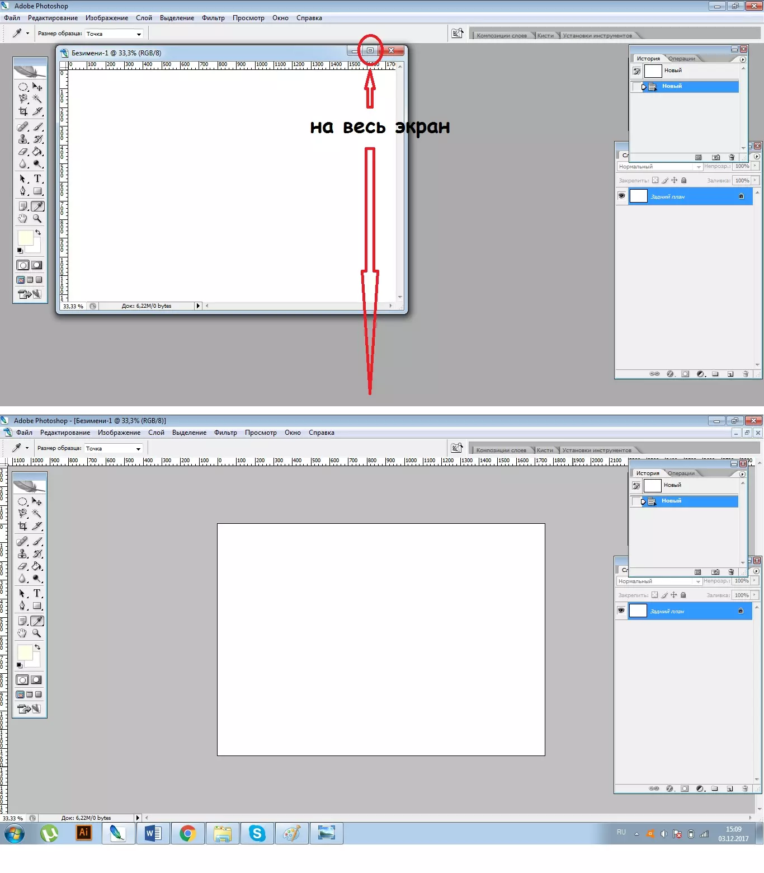Select Healing Brush tool beside floating Безимени-1 window
The height and width of the screenshot is (873, 764).
(23, 127)
